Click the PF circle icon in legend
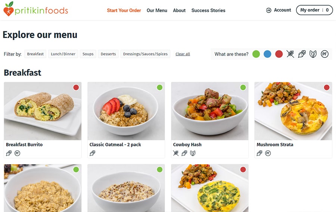The width and height of the screenshot is (336, 212). [325, 54]
